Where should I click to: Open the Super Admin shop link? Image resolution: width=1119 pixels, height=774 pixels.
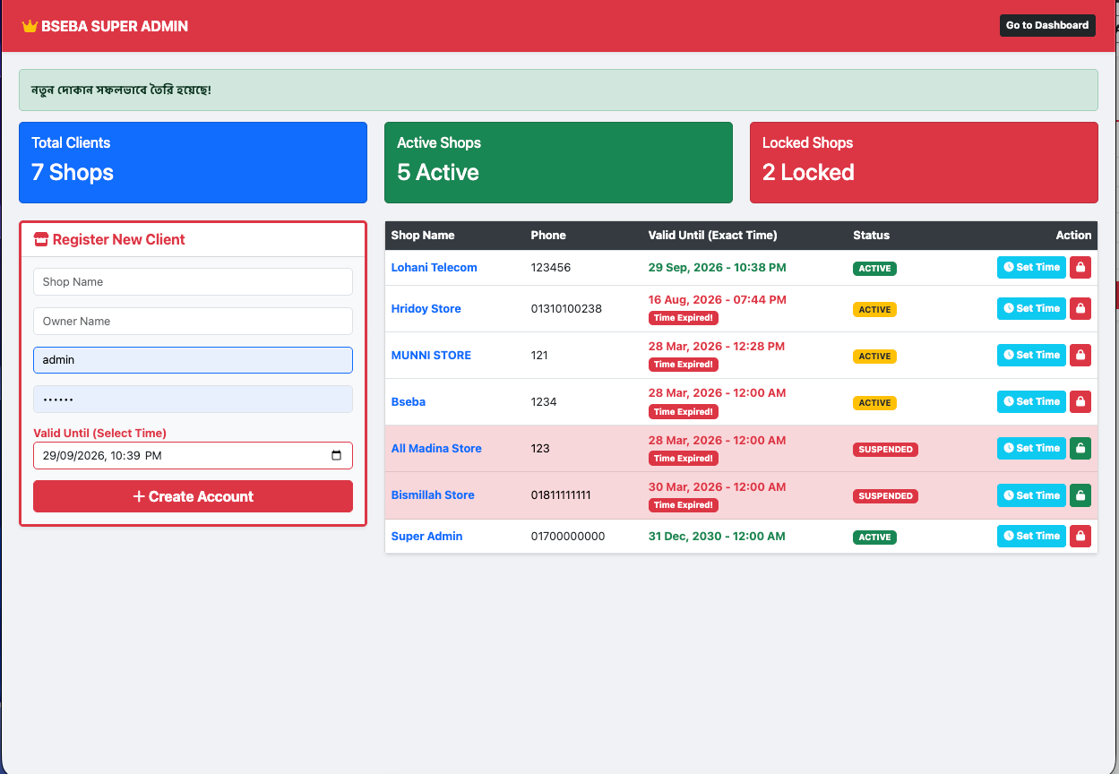[427, 536]
